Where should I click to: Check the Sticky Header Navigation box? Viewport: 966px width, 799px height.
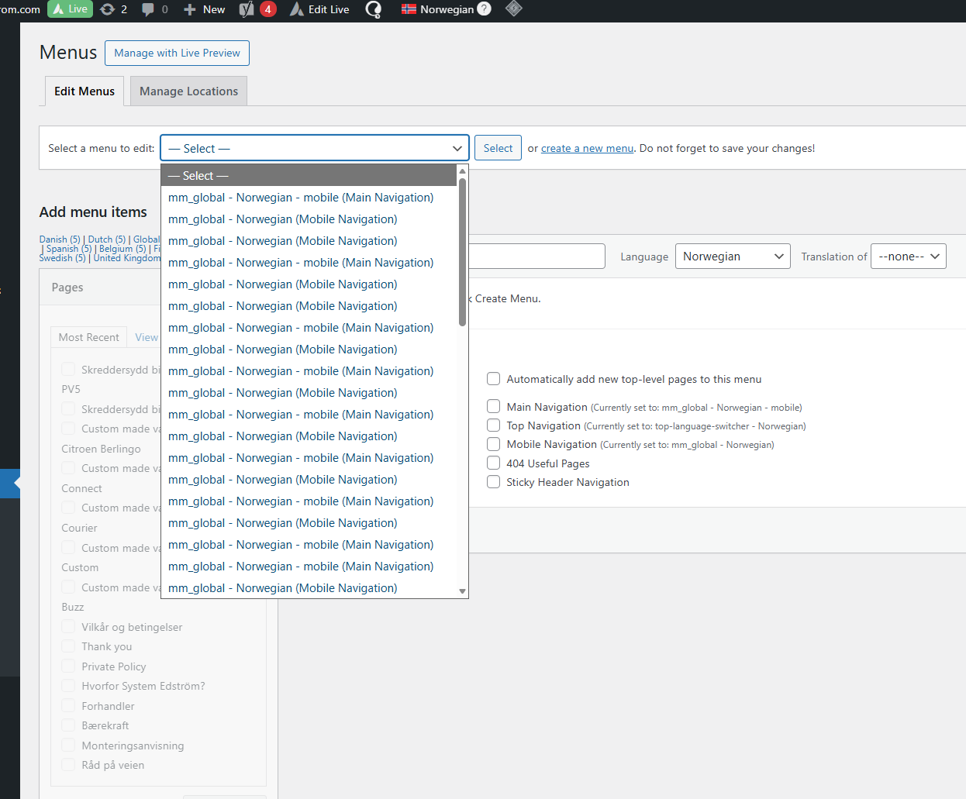(x=493, y=482)
